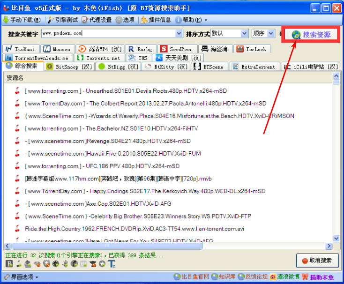This screenshot has height=284, width=344.
Task: Click cherry icon beside The.Bachelor.NZ result
Action: 17,128
